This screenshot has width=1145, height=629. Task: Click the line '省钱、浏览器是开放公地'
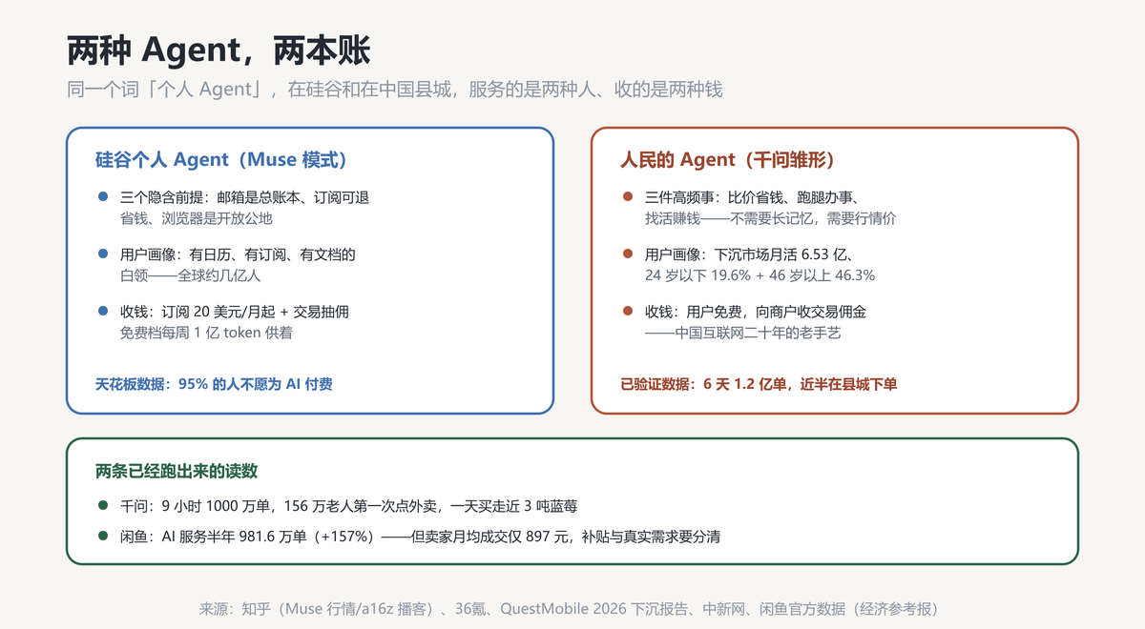tap(196, 218)
